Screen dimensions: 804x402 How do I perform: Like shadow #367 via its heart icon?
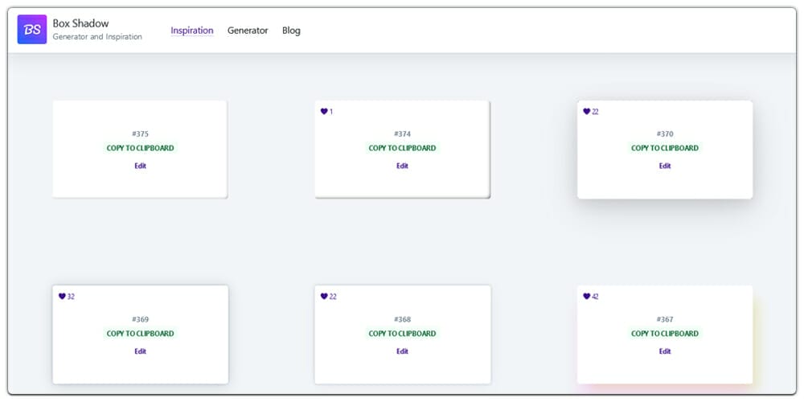586,297
